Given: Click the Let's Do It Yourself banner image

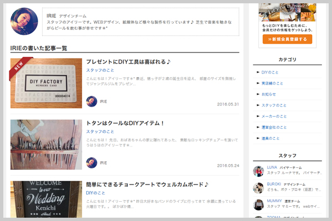Looking at the screenshot, I should [287, 12].
